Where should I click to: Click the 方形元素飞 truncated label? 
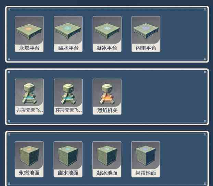click(x=29, y=110)
